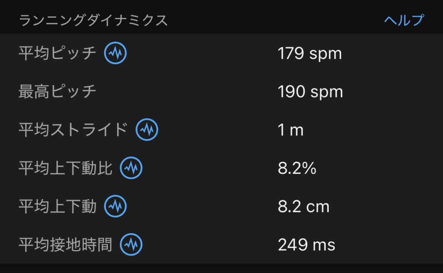The height and width of the screenshot is (273, 443).
Task: Click the 179 spm value
Action: click(x=309, y=54)
